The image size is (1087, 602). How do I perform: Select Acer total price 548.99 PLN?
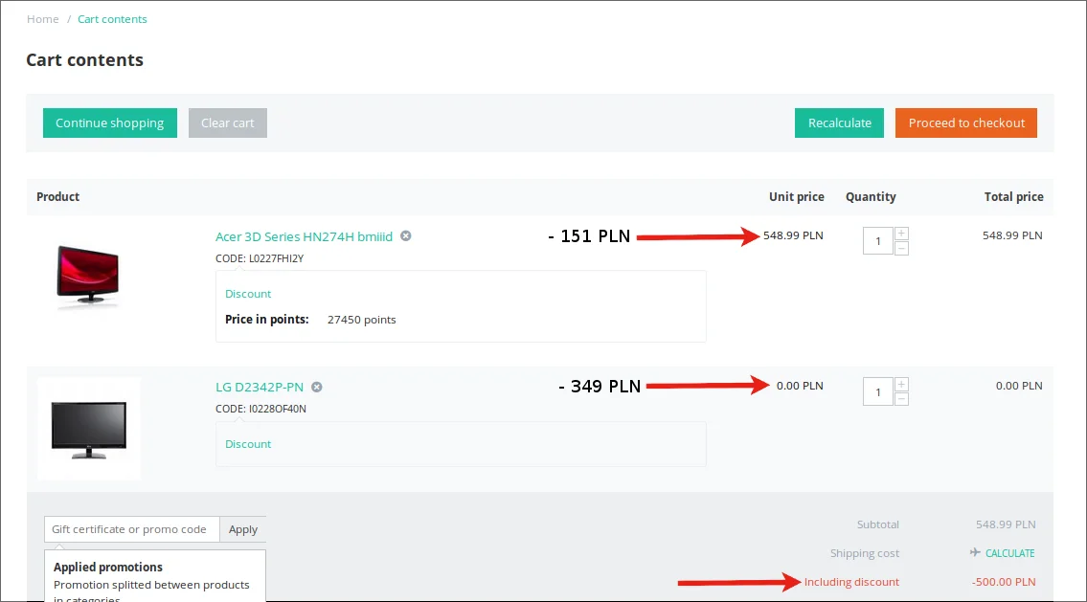coord(1012,235)
